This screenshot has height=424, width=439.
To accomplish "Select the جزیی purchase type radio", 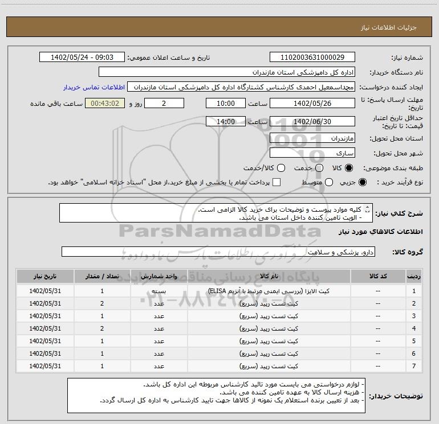I will (362, 182).
